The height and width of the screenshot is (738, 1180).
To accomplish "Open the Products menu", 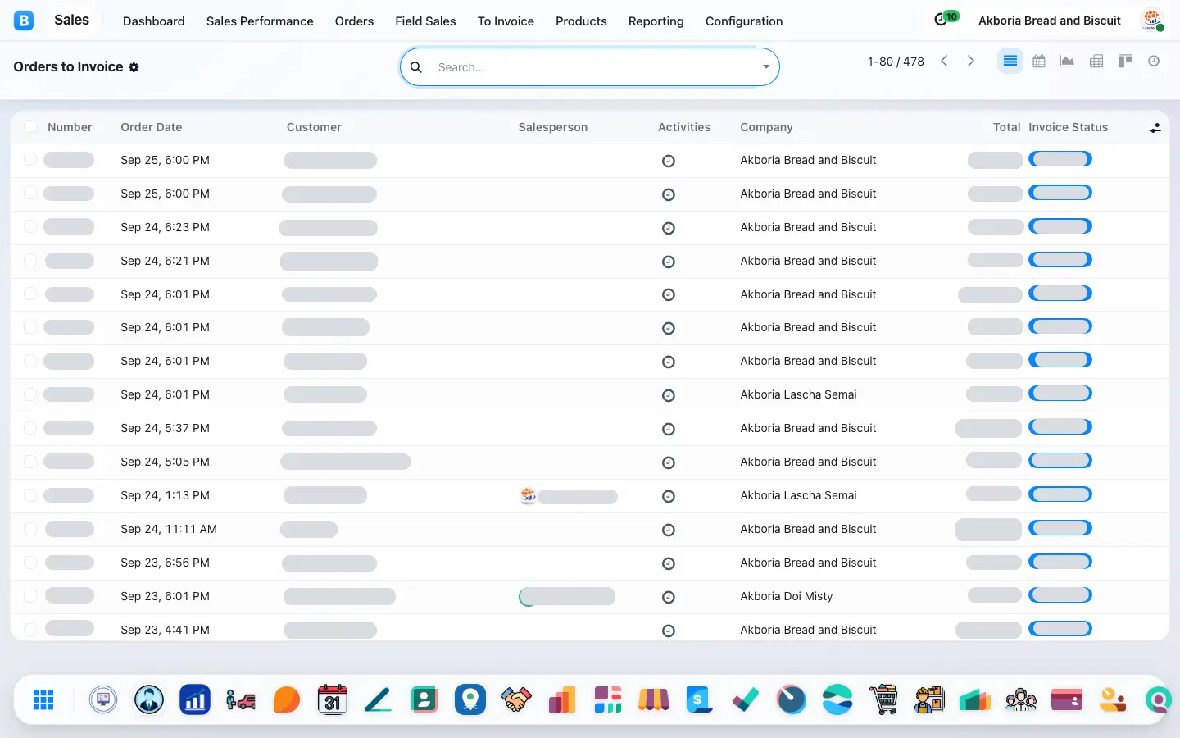I will click(581, 21).
